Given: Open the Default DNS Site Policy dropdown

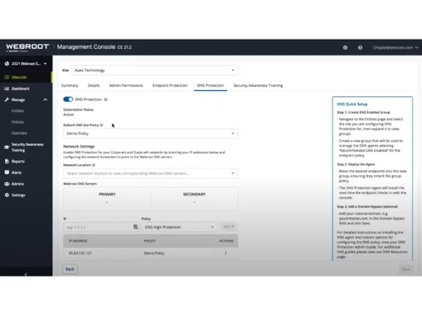Looking at the screenshot, I should [150, 133].
